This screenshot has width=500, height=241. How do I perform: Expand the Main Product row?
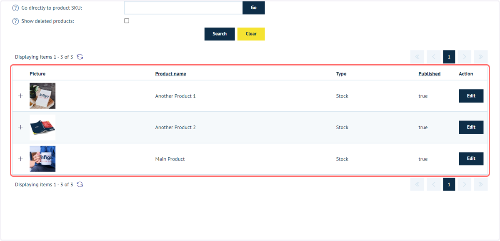[20, 159]
